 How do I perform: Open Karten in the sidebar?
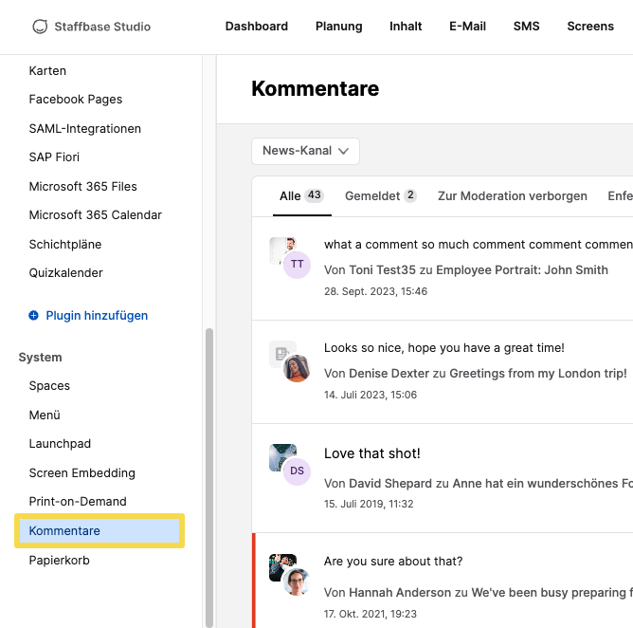point(47,71)
